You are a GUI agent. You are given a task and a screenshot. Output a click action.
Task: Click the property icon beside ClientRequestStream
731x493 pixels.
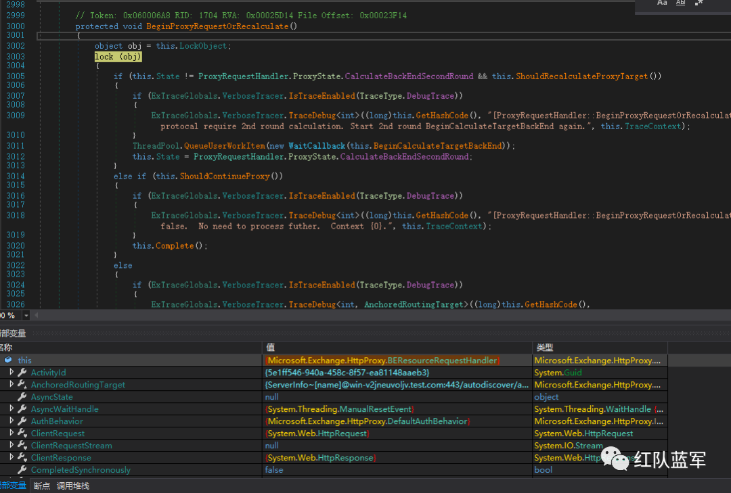[x=22, y=445]
